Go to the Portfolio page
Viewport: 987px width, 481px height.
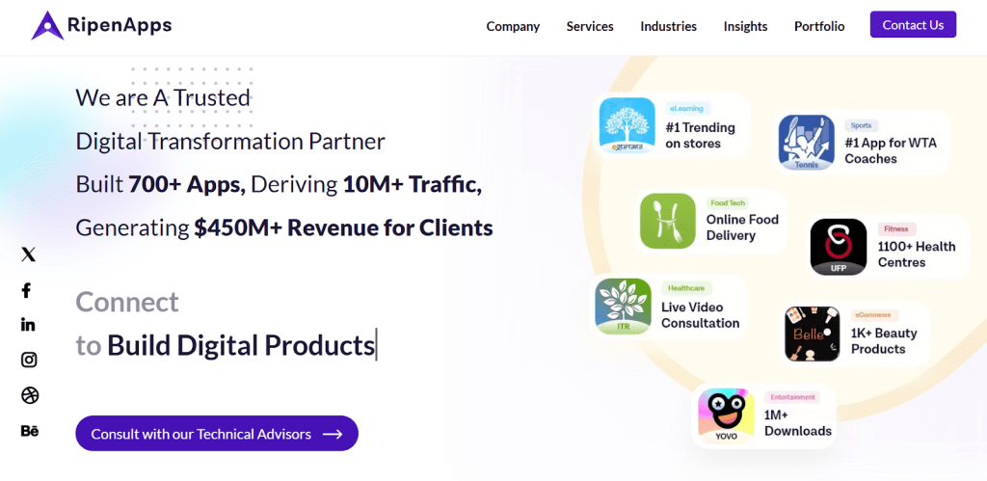(x=819, y=26)
